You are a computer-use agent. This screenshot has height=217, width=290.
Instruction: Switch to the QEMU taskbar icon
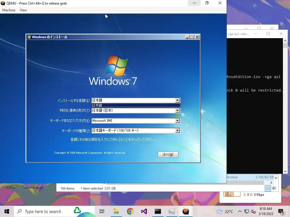click(186, 211)
